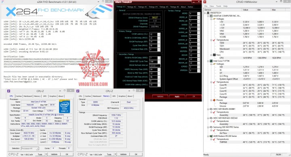291x157 pixels.
Task: Open the CAS# Write Latency (tWCL) dropdown
Action: pos(159,85)
